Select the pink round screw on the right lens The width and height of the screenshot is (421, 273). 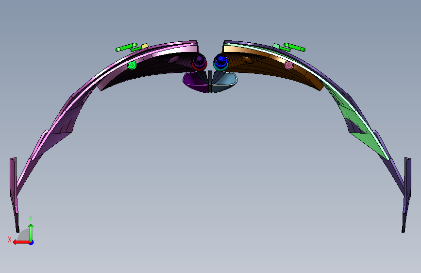click(x=289, y=65)
